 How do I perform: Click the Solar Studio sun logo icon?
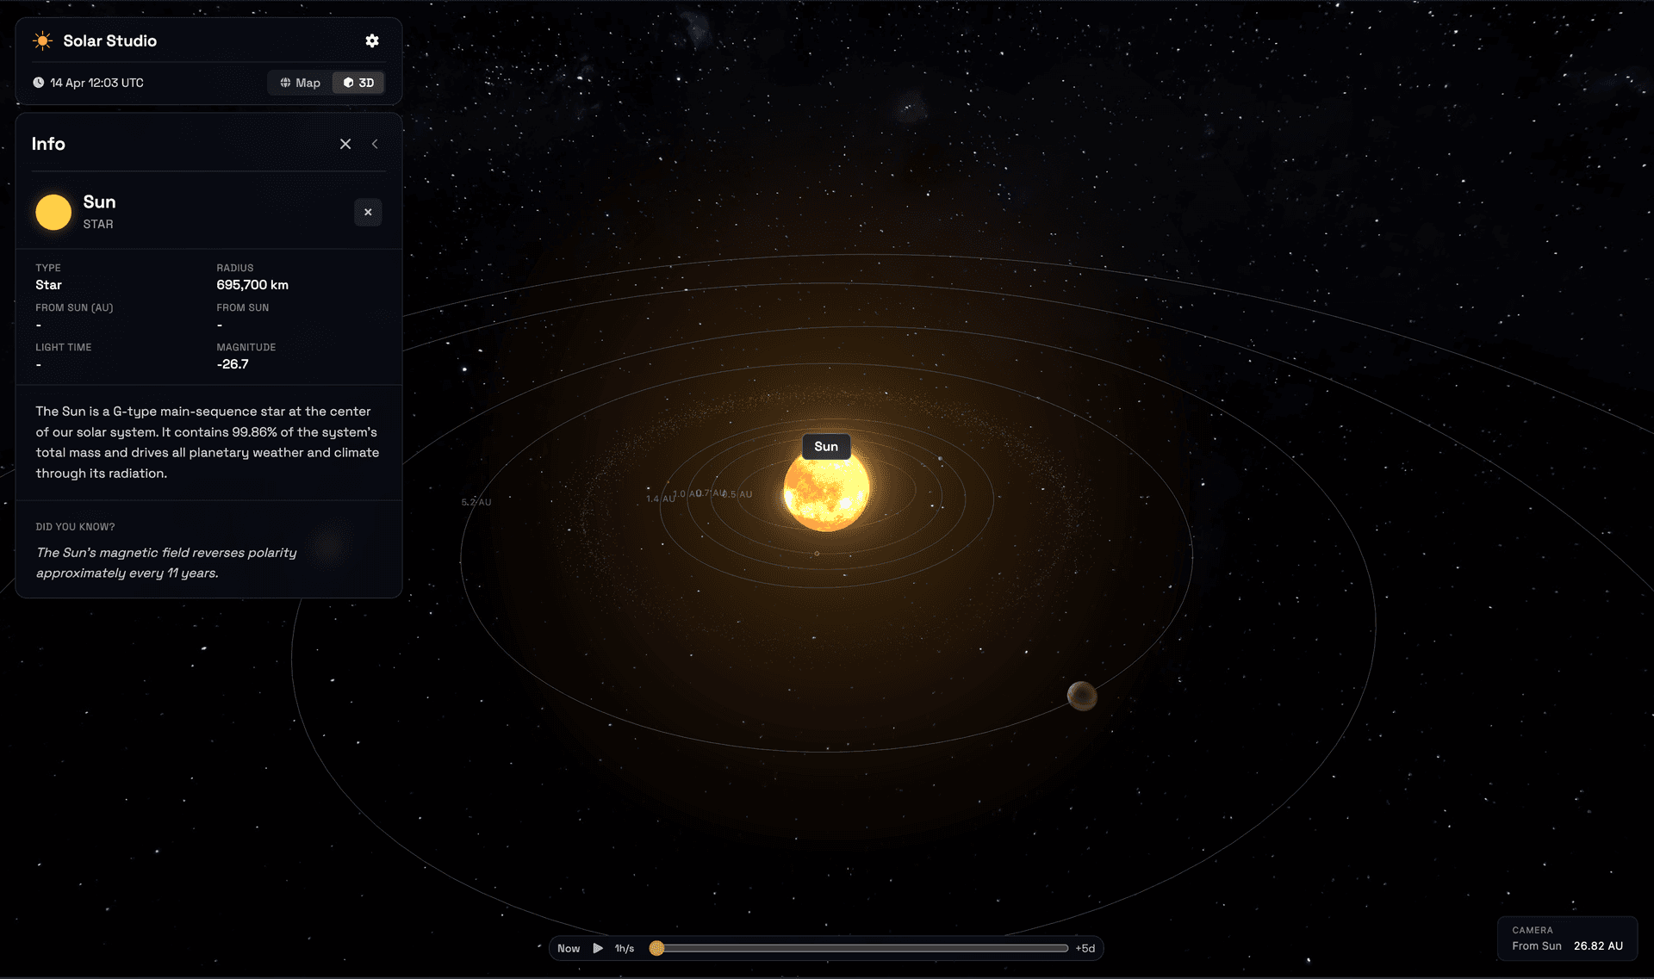tap(42, 40)
